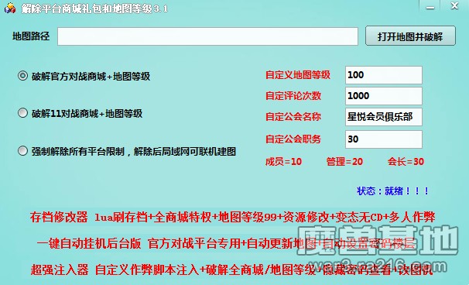
Task: Click the app icon in title bar
Action: coord(9,9)
